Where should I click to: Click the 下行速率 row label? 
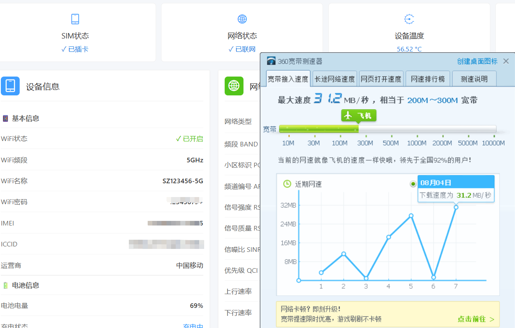click(238, 313)
